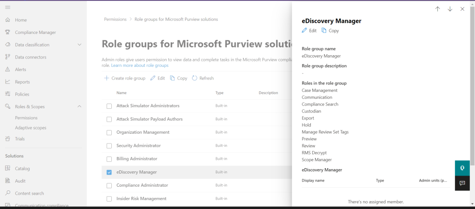Go to previous item with up arrow

tap(437, 9)
